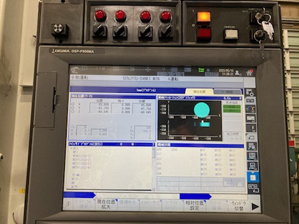Open the user account icon beside the clock
Screen dimensions: 299x224
[x=237, y=73]
